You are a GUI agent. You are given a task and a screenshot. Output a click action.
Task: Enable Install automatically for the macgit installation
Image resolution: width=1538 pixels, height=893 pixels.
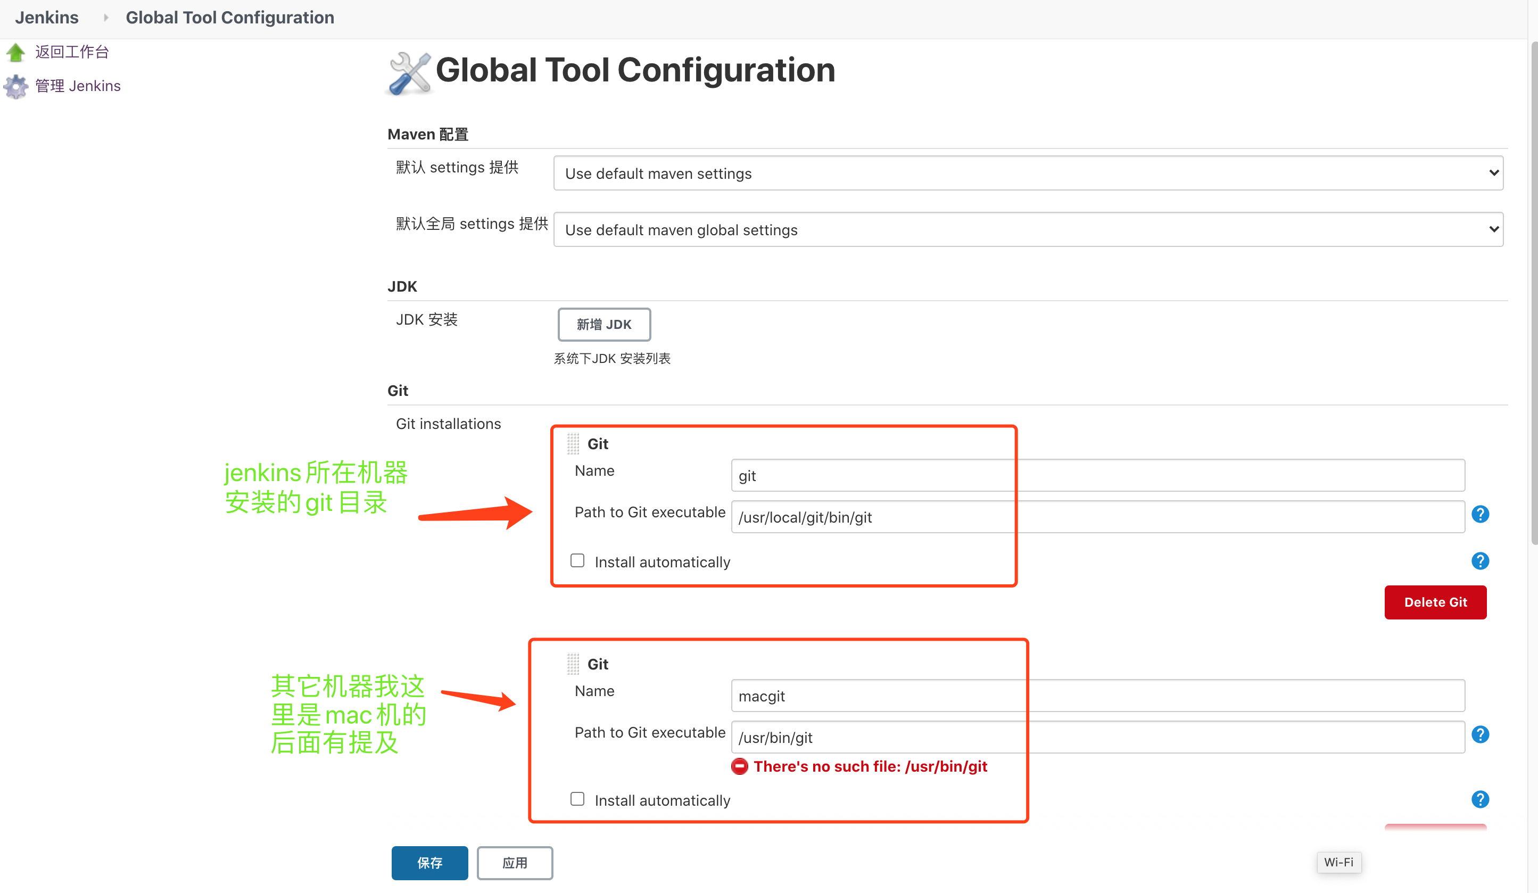tap(577, 798)
